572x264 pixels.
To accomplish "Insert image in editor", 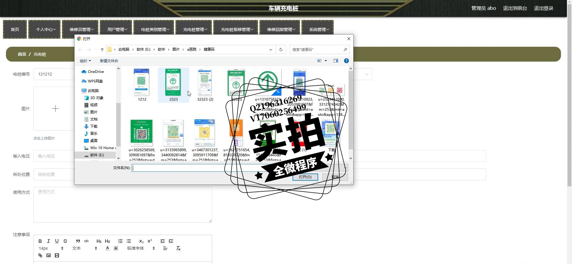I will point(49,255).
